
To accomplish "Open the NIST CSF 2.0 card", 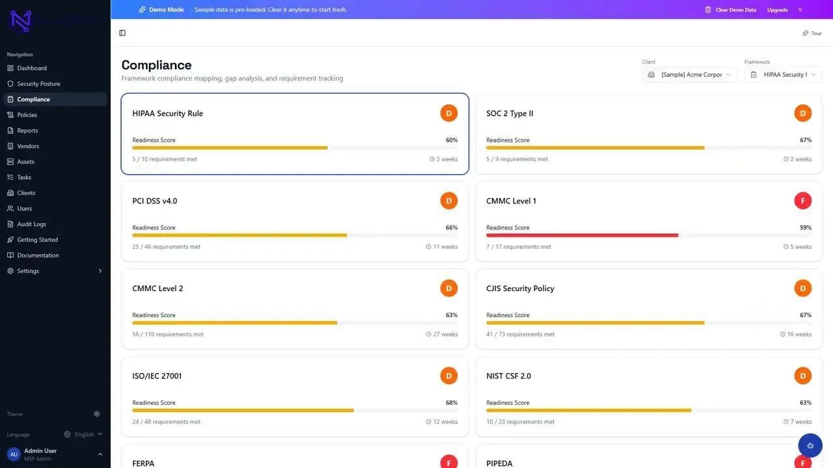I will click(x=649, y=396).
